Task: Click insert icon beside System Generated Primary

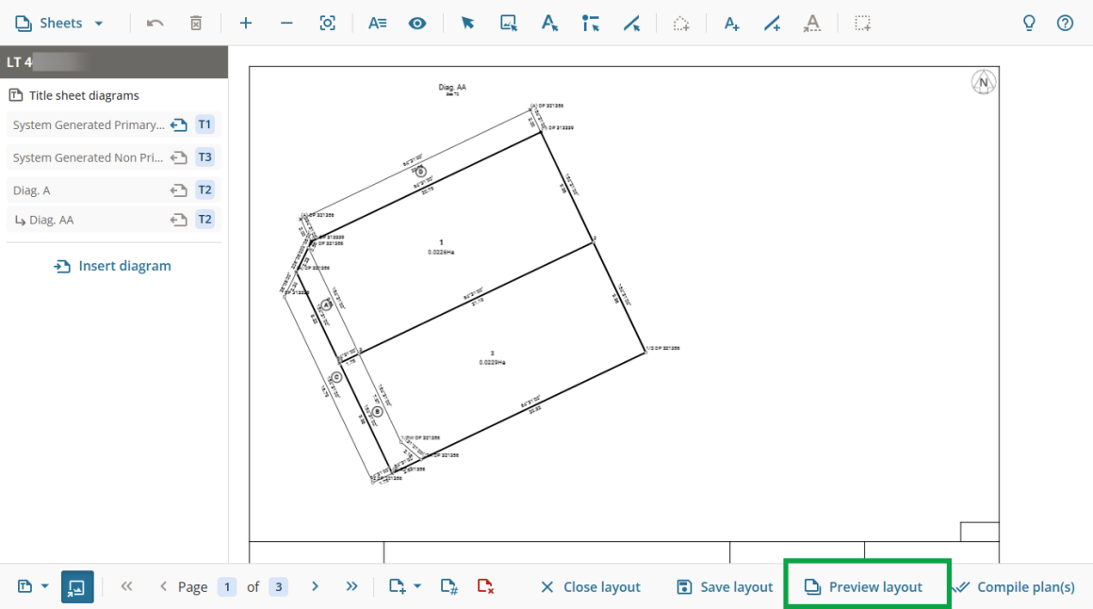Action: pos(179,124)
